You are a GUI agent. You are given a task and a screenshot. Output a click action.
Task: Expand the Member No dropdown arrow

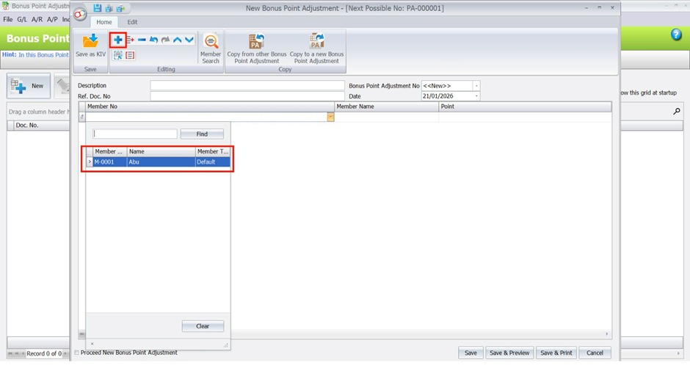(x=330, y=118)
